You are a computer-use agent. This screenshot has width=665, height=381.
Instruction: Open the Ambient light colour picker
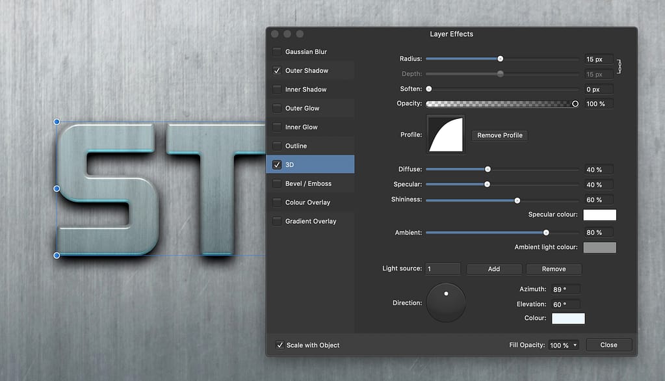pyautogui.click(x=599, y=247)
